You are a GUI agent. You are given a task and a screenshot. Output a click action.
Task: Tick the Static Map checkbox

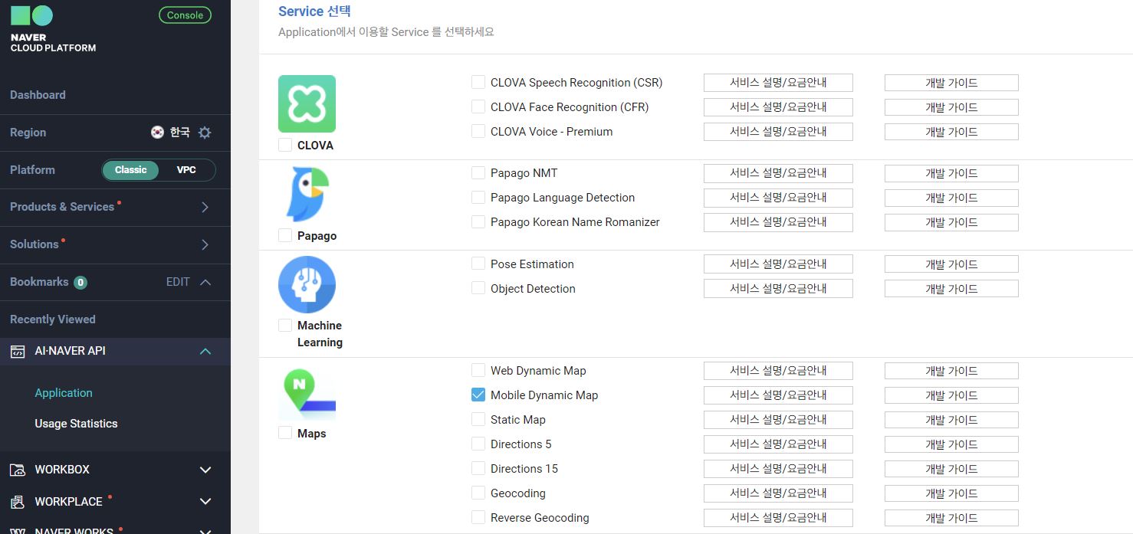[478, 419]
